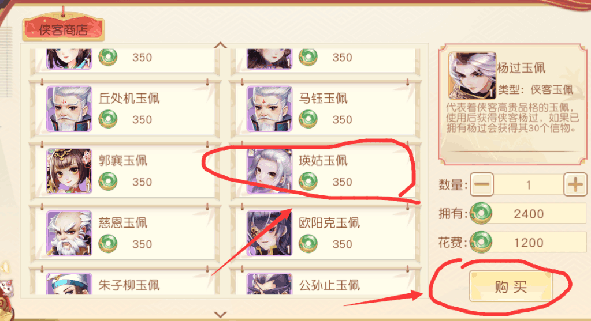The image size is (591, 321).
Task: Select the 朱子柳玉佩 portrait icon
Action: pos(69,284)
